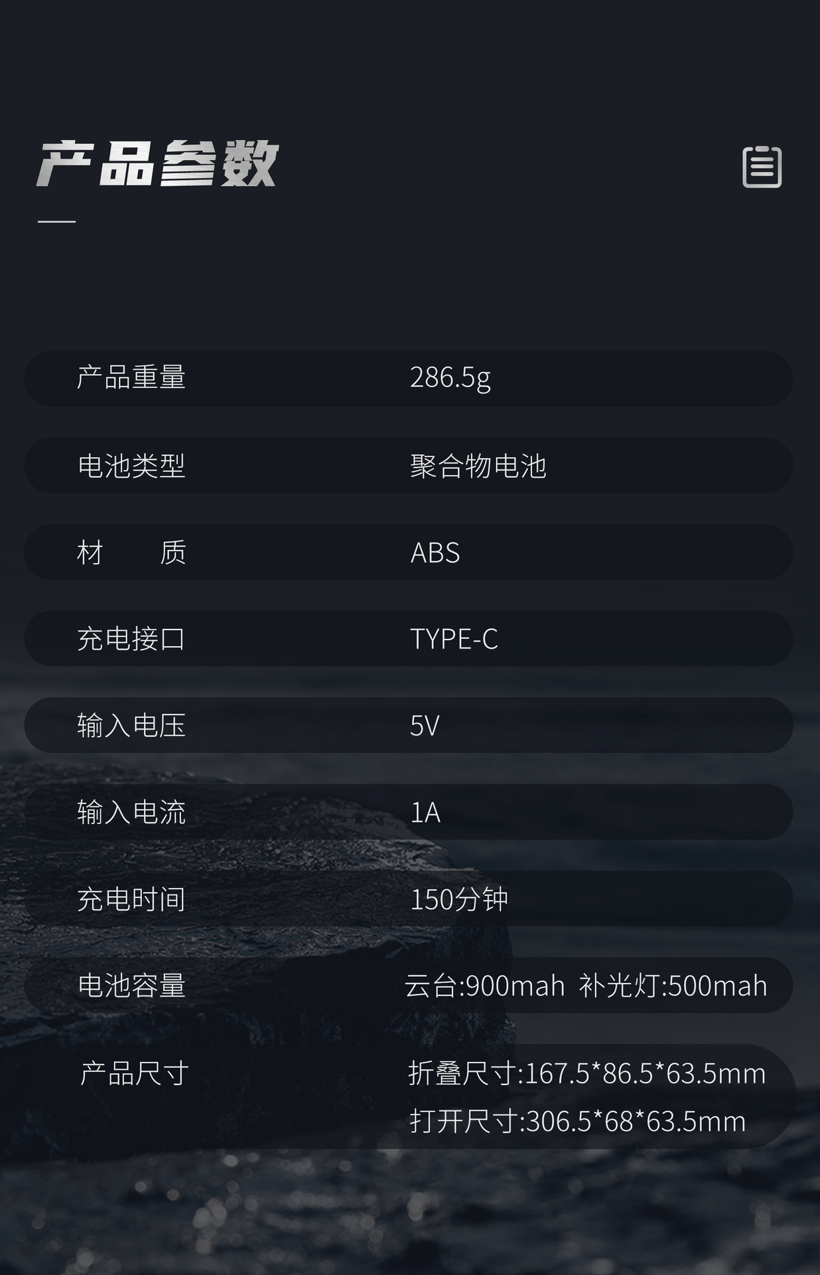Select the 材质 row label
The height and width of the screenshot is (1275, 820).
click(x=131, y=552)
